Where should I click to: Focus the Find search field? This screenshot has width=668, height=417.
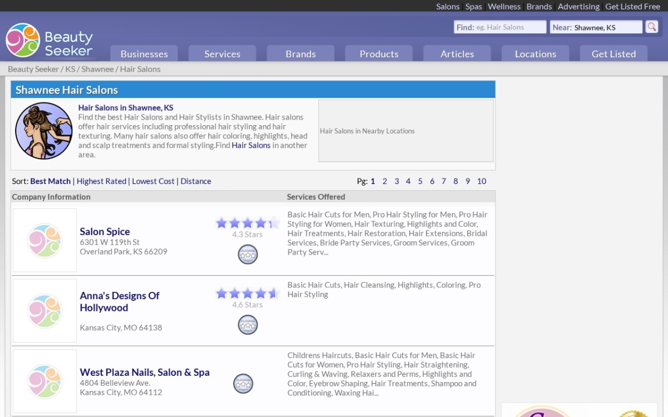500,27
